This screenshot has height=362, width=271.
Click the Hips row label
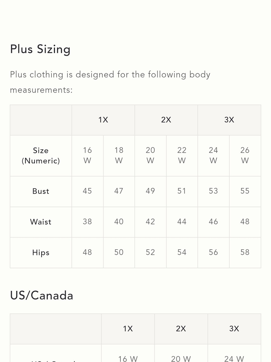point(41,253)
